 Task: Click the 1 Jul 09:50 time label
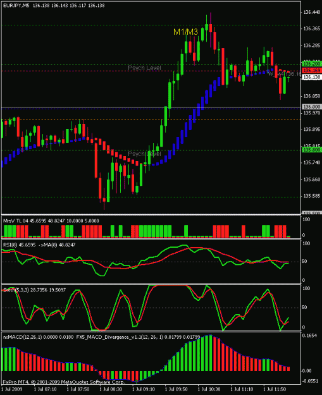(x=176, y=389)
